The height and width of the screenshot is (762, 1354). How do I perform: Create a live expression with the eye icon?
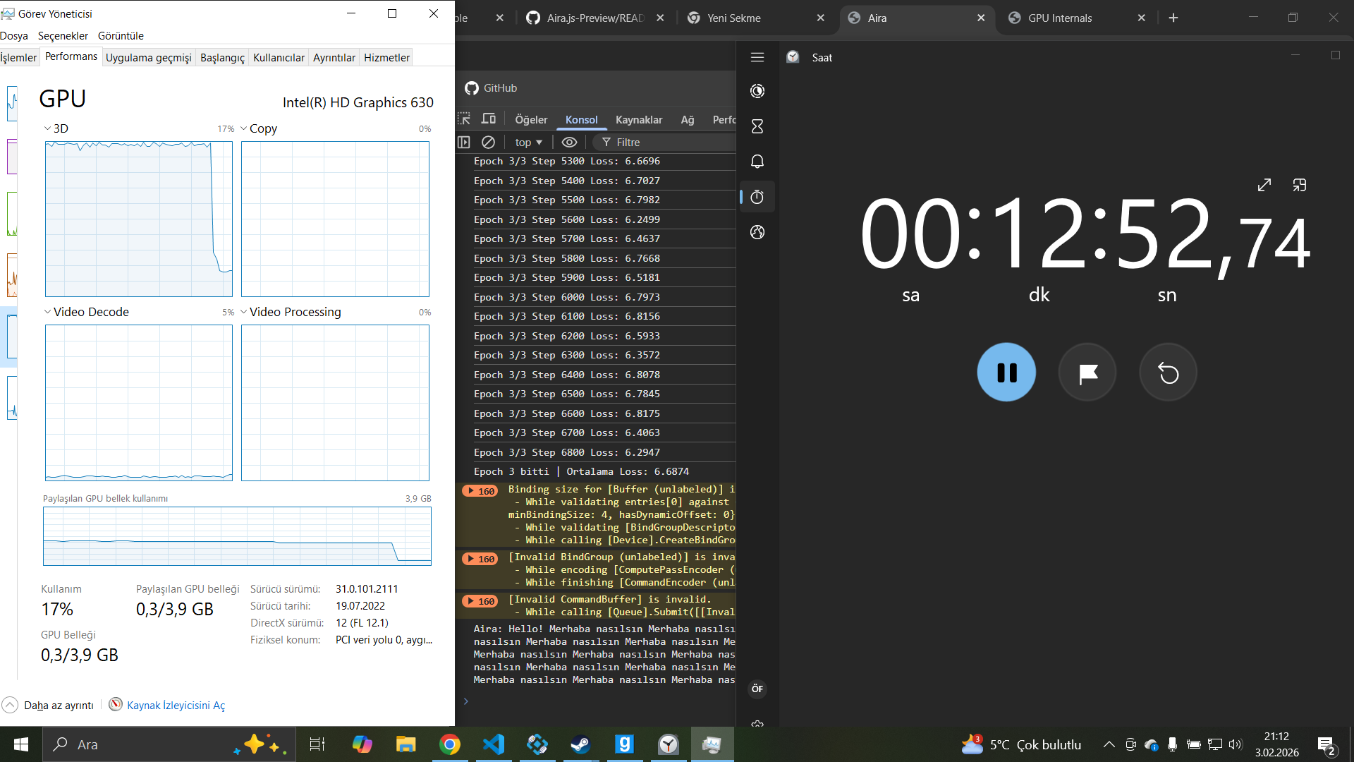coord(569,142)
